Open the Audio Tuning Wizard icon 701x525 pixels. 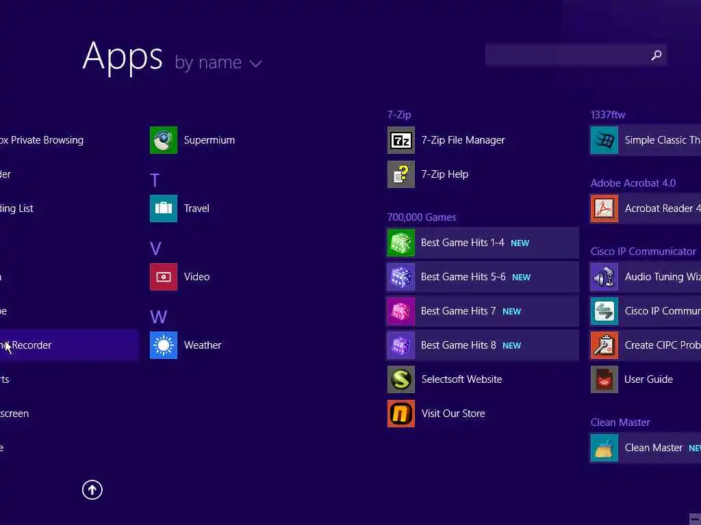[x=604, y=277]
